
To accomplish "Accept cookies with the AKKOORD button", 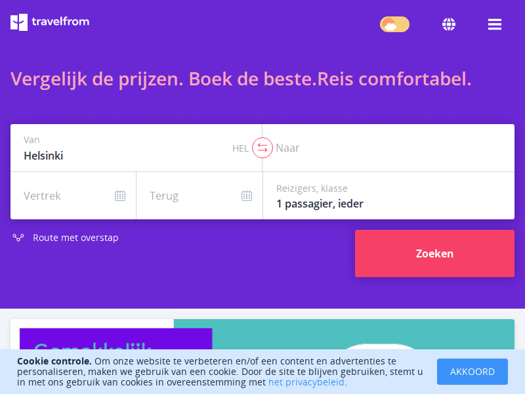I will [x=472, y=372].
